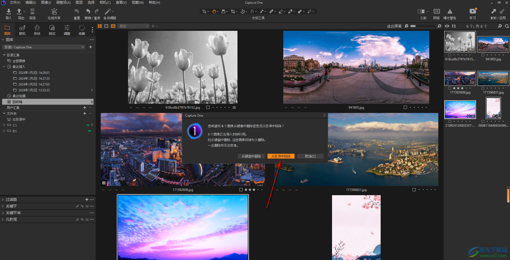
Task: Click Cancel (取消) in the dialog
Action: [x=310, y=156]
